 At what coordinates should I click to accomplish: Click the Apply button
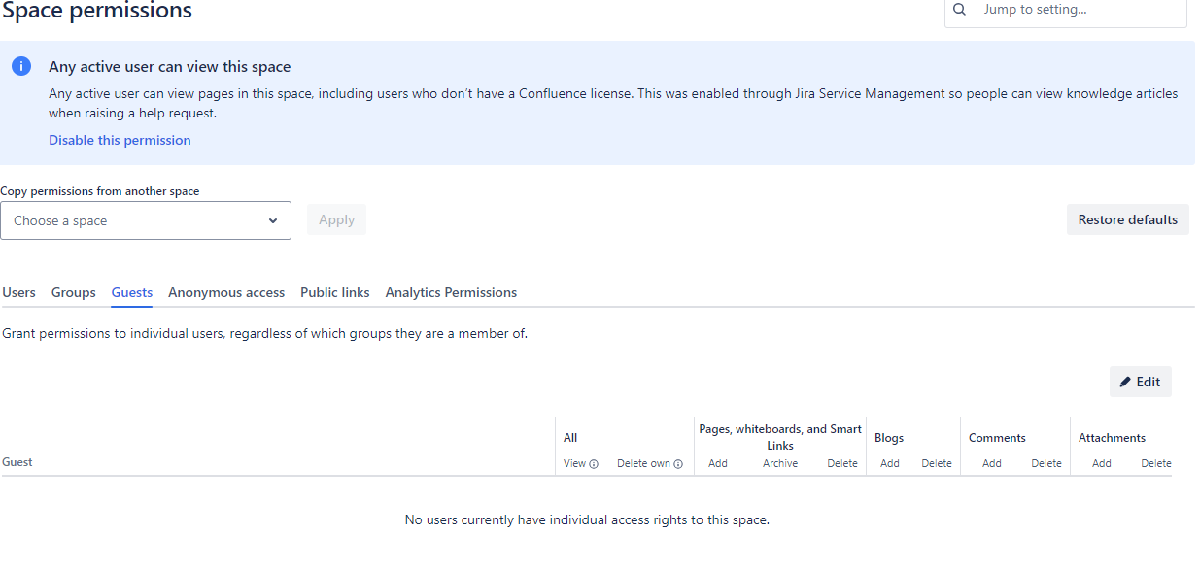336,219
